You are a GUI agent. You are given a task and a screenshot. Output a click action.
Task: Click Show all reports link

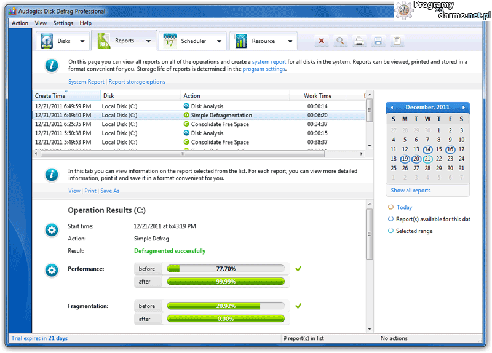(x=410, y=191)
